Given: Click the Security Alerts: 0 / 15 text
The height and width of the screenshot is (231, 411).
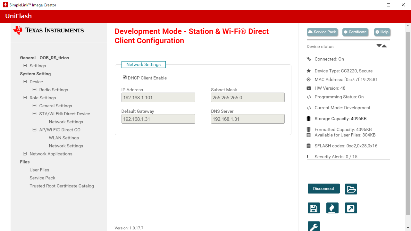Looking at the screenshot, I should click(336, 157).
